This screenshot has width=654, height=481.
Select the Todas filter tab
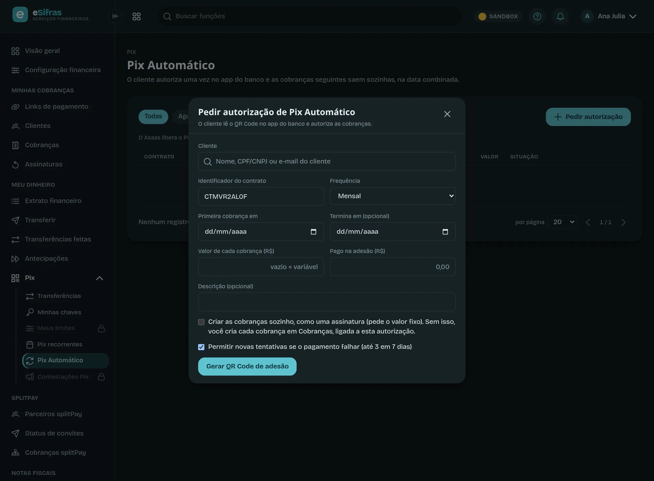click(x=153, y=116)
